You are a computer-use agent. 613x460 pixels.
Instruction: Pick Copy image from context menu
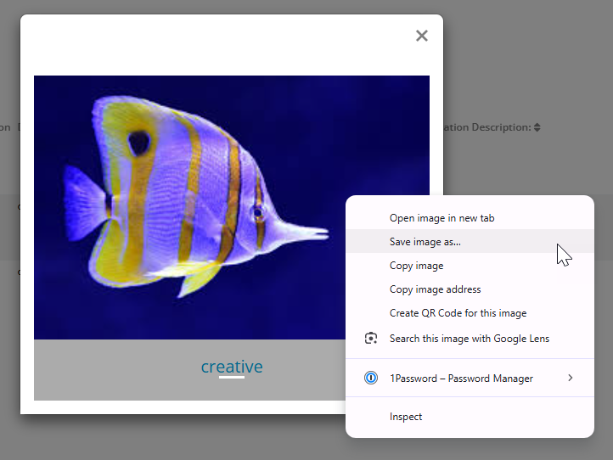pos(416,266)
